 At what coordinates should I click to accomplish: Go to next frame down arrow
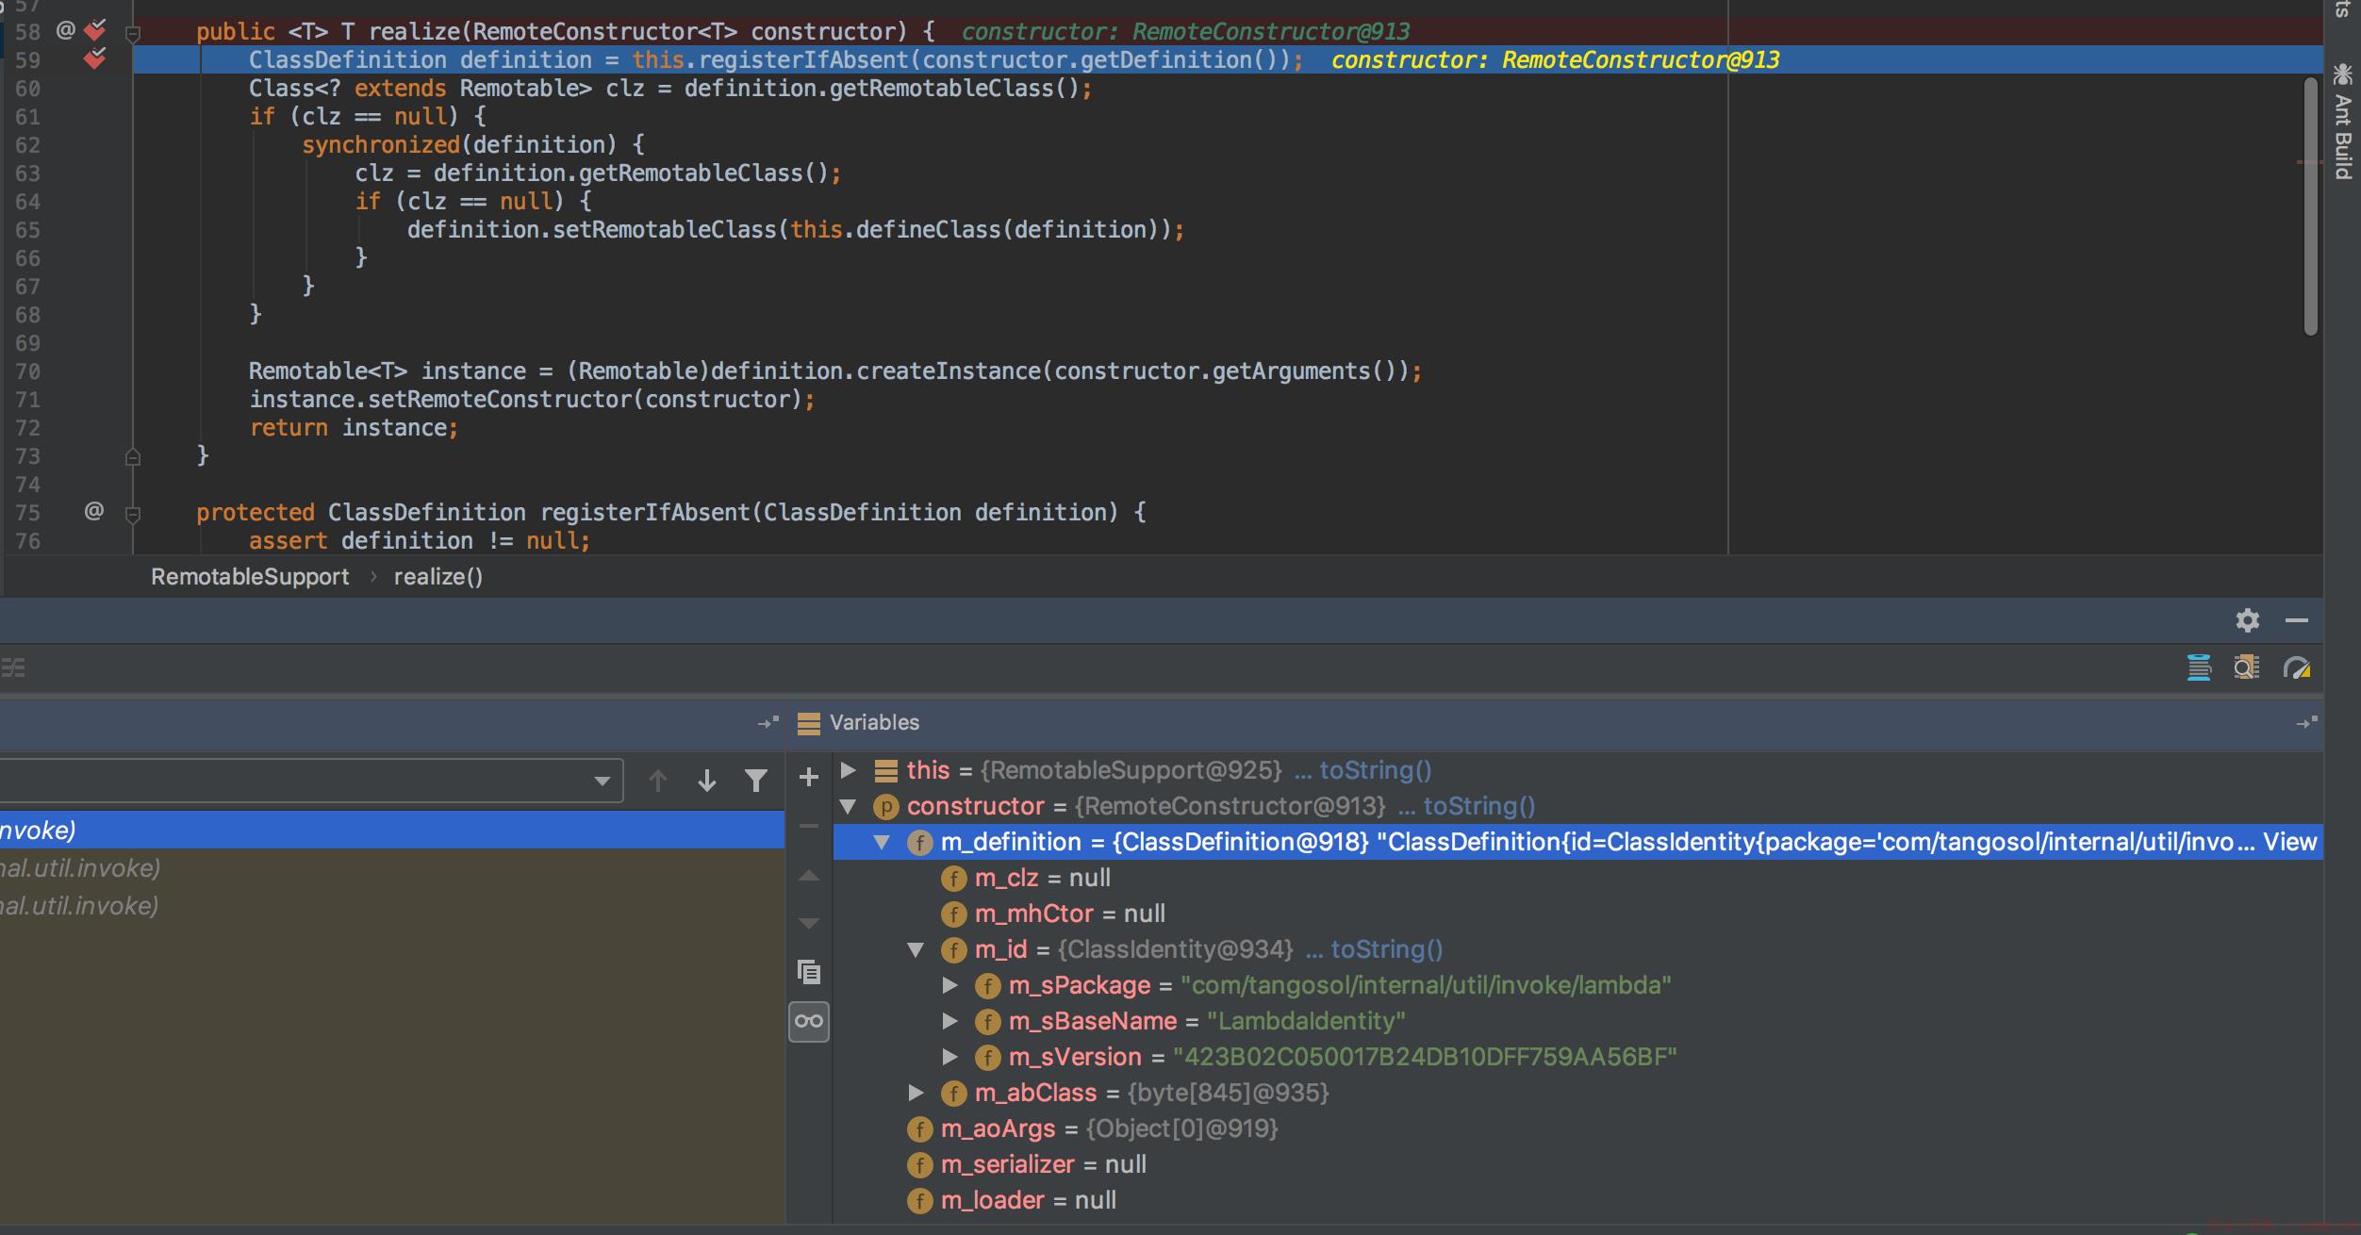(x=706, y=781)
